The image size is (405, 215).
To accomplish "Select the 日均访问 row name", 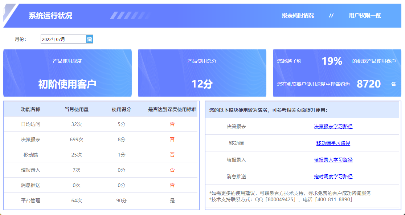I will tap(30, 124).
